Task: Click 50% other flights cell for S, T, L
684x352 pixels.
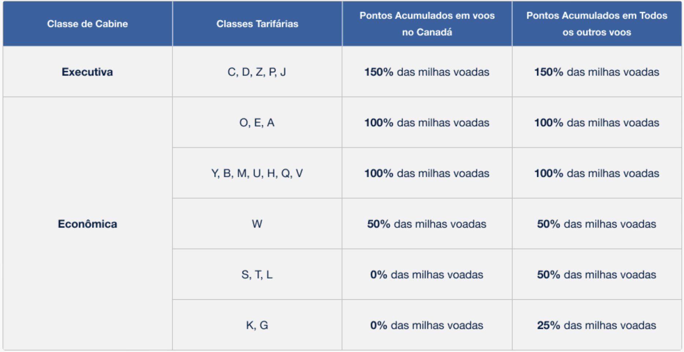Action: click(x=596, y=274)
